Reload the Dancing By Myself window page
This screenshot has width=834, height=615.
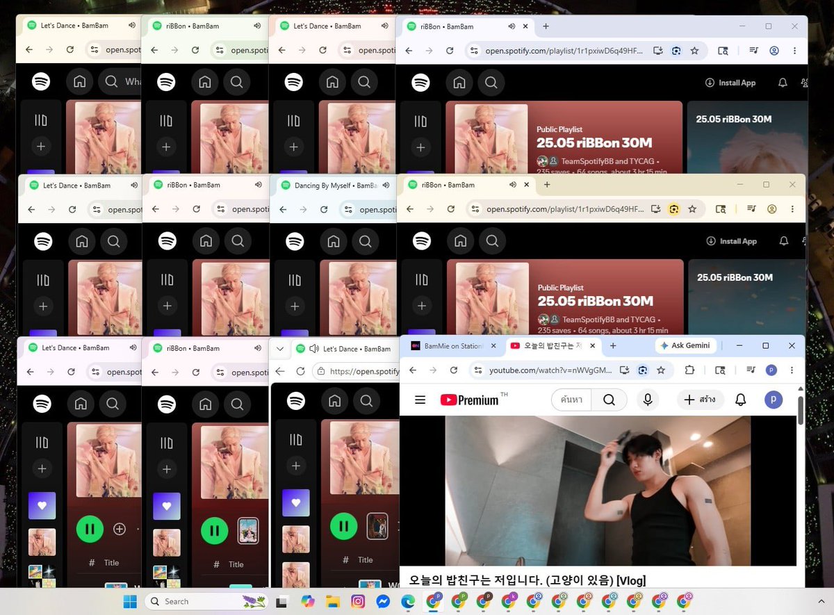click(324, 209)
